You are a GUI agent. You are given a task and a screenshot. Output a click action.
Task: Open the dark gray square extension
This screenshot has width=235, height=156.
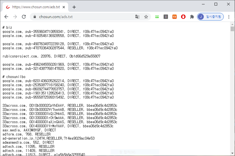click(166, 17)
